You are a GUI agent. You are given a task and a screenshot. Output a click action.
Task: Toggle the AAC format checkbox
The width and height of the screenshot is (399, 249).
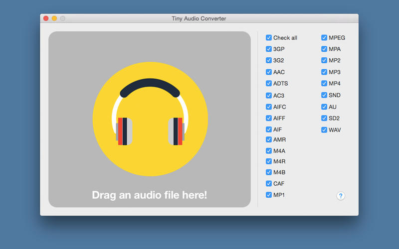(269, 72)
